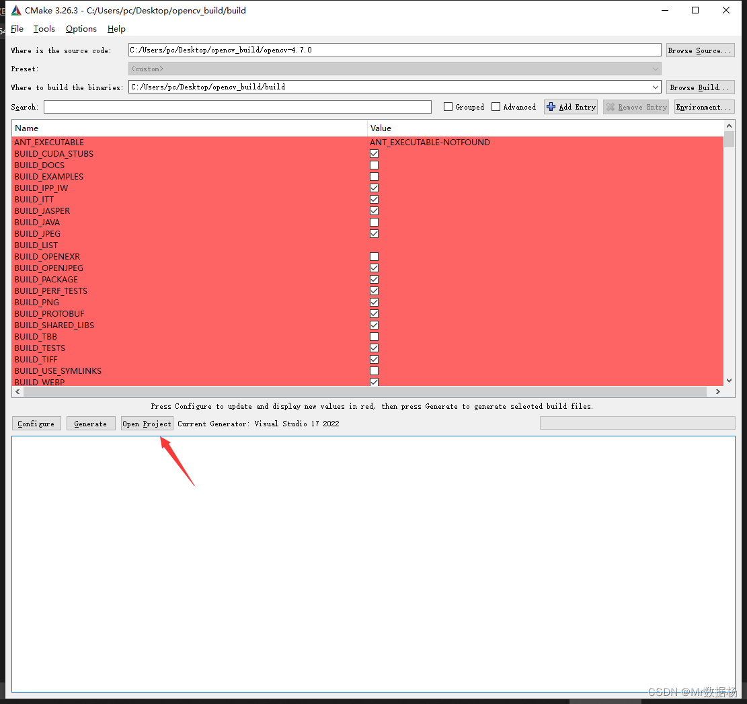
Task: Enable the Grouped checkbox
Action: pyautogui.click(x=448, y=106)
